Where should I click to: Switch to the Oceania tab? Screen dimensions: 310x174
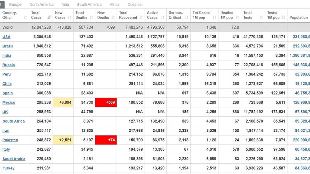coord(135,5)
